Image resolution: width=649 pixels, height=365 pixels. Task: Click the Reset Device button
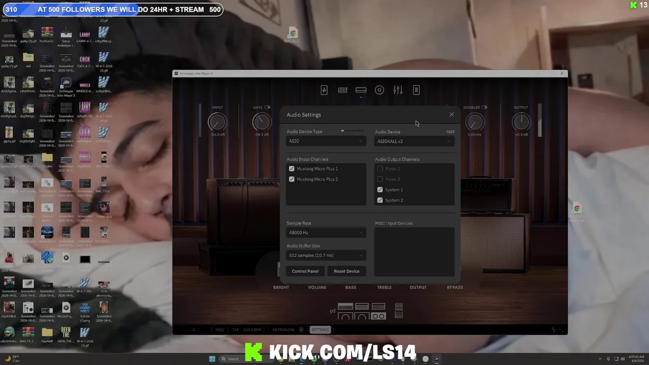[x=347, y=271]
